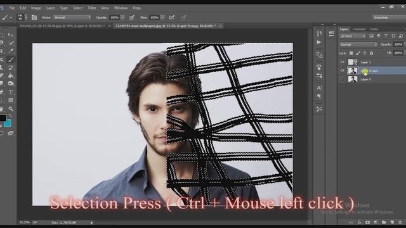Image resolution: width=406 pixels, height=228 pixels.
Task: Select the Lasso tool
Action: pos(2,43)
